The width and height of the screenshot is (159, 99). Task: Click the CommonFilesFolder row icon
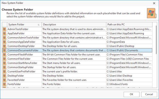coord(4,59)
